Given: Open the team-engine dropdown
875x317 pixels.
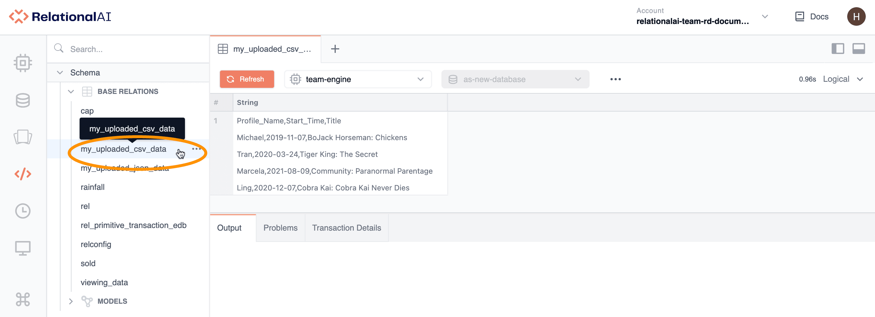Looking at the screenshot, I should (357, 79).
